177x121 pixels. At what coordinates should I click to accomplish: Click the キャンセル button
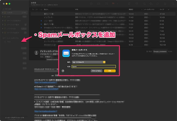pyautogui.click(x=96, y=71)
